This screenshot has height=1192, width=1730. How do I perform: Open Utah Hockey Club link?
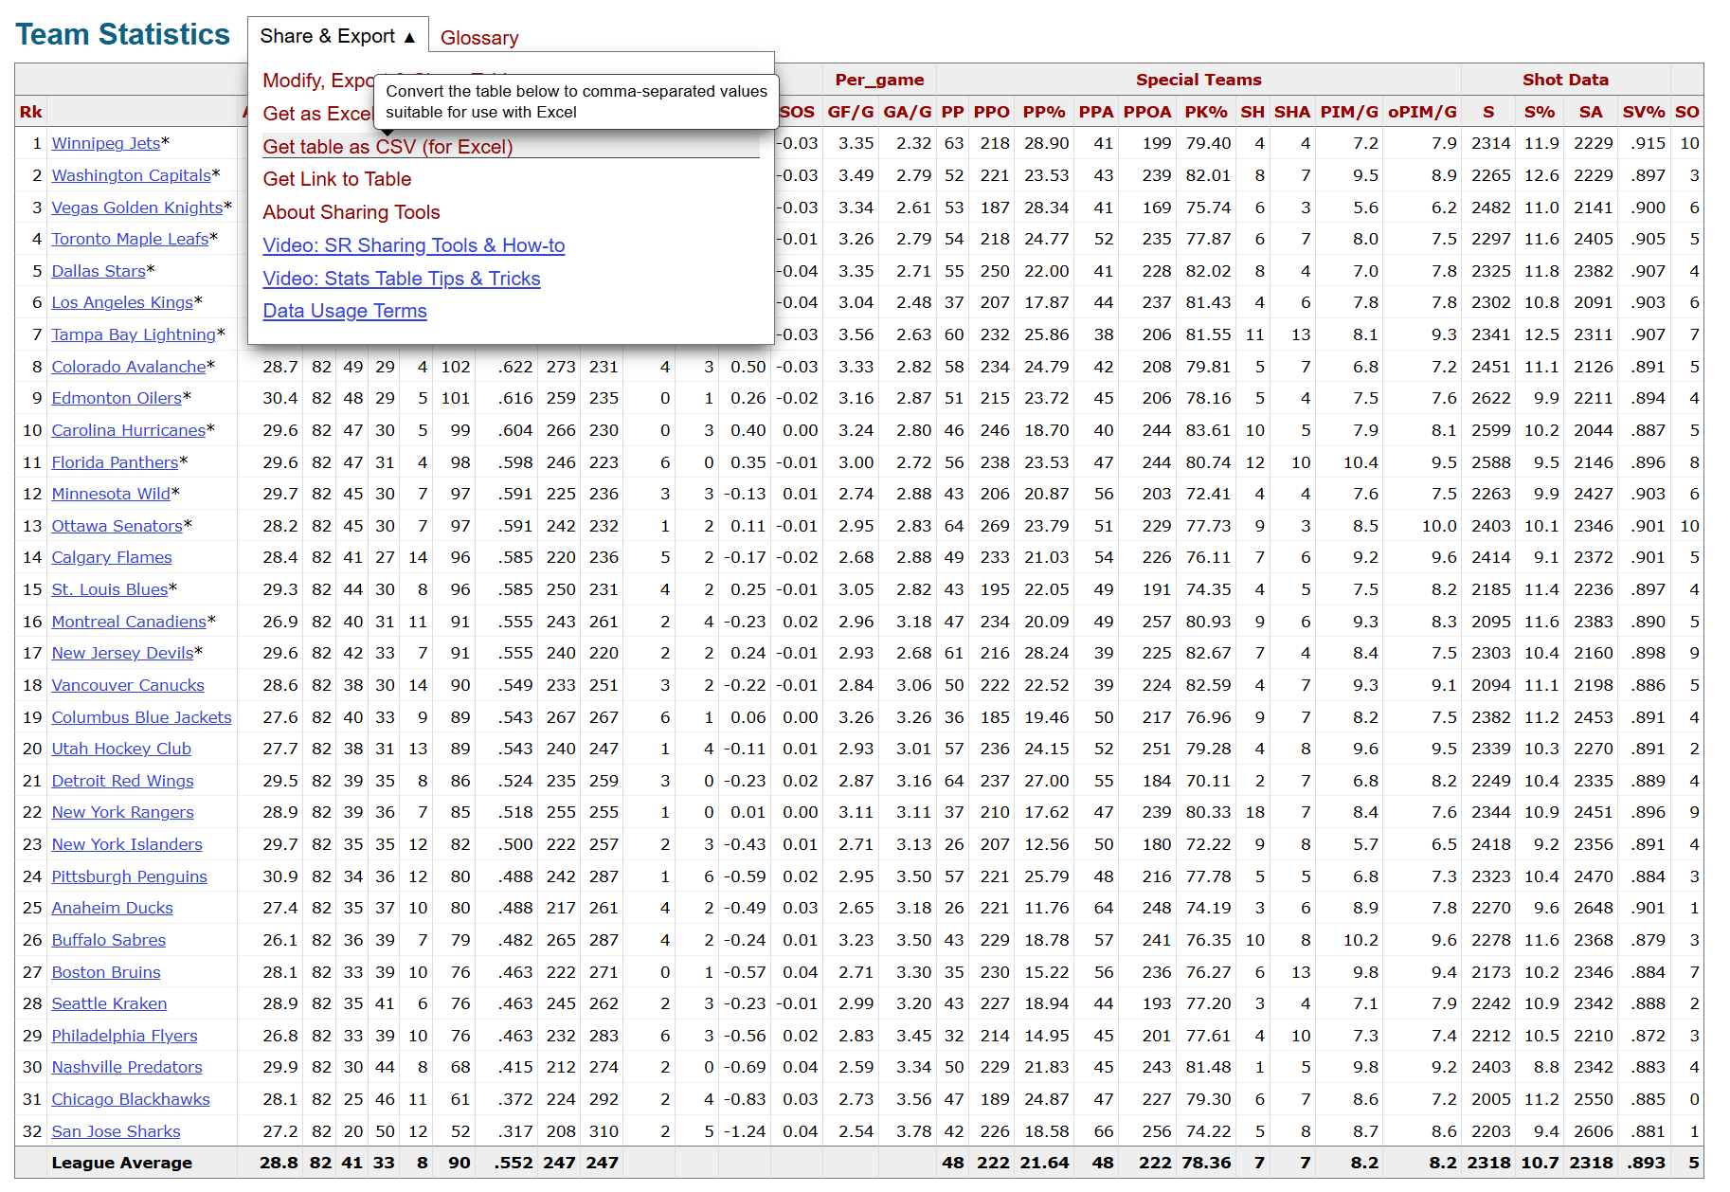120,749
